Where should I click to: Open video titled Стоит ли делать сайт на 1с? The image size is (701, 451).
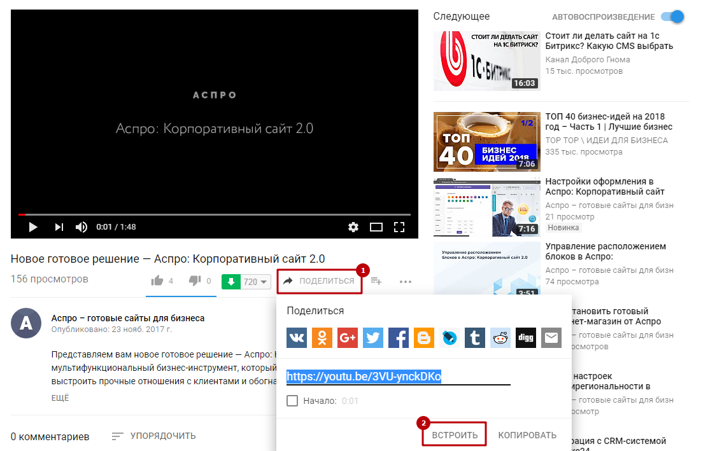(609, 41)
